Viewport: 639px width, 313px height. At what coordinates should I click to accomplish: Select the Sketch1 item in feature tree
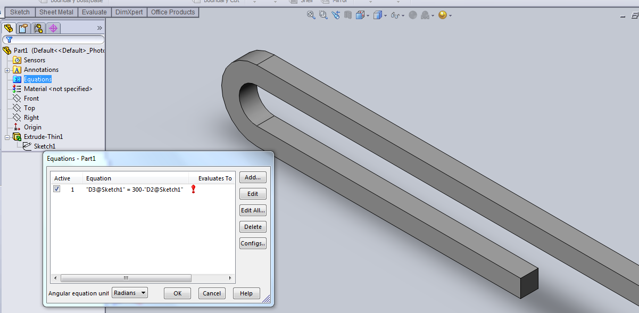(45, 146)
